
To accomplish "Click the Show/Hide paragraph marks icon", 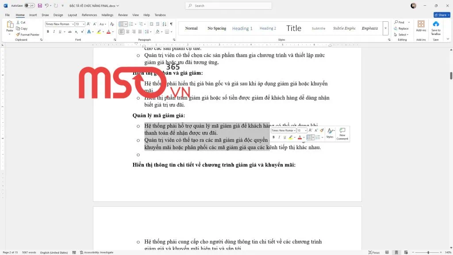I will pyautogui.click(x=171, y=24).
